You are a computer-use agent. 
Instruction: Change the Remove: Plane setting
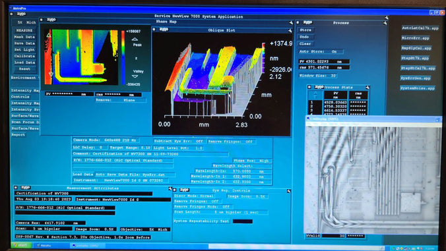[x=121, y=100]
